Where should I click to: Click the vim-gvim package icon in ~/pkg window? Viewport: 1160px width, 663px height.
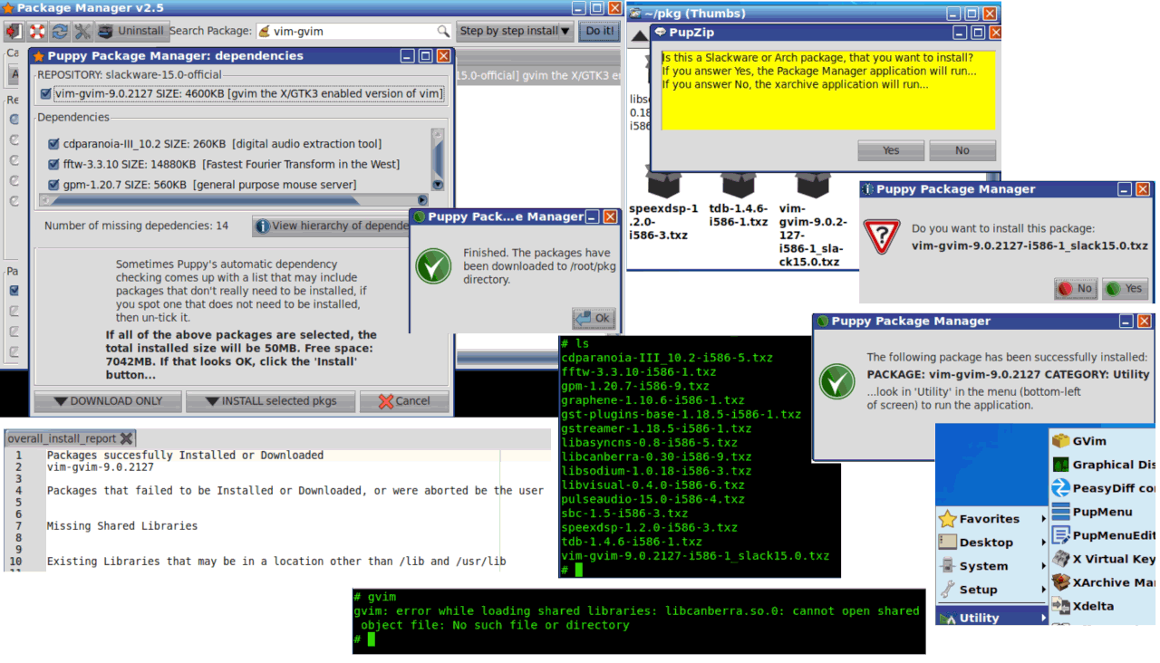813,184
